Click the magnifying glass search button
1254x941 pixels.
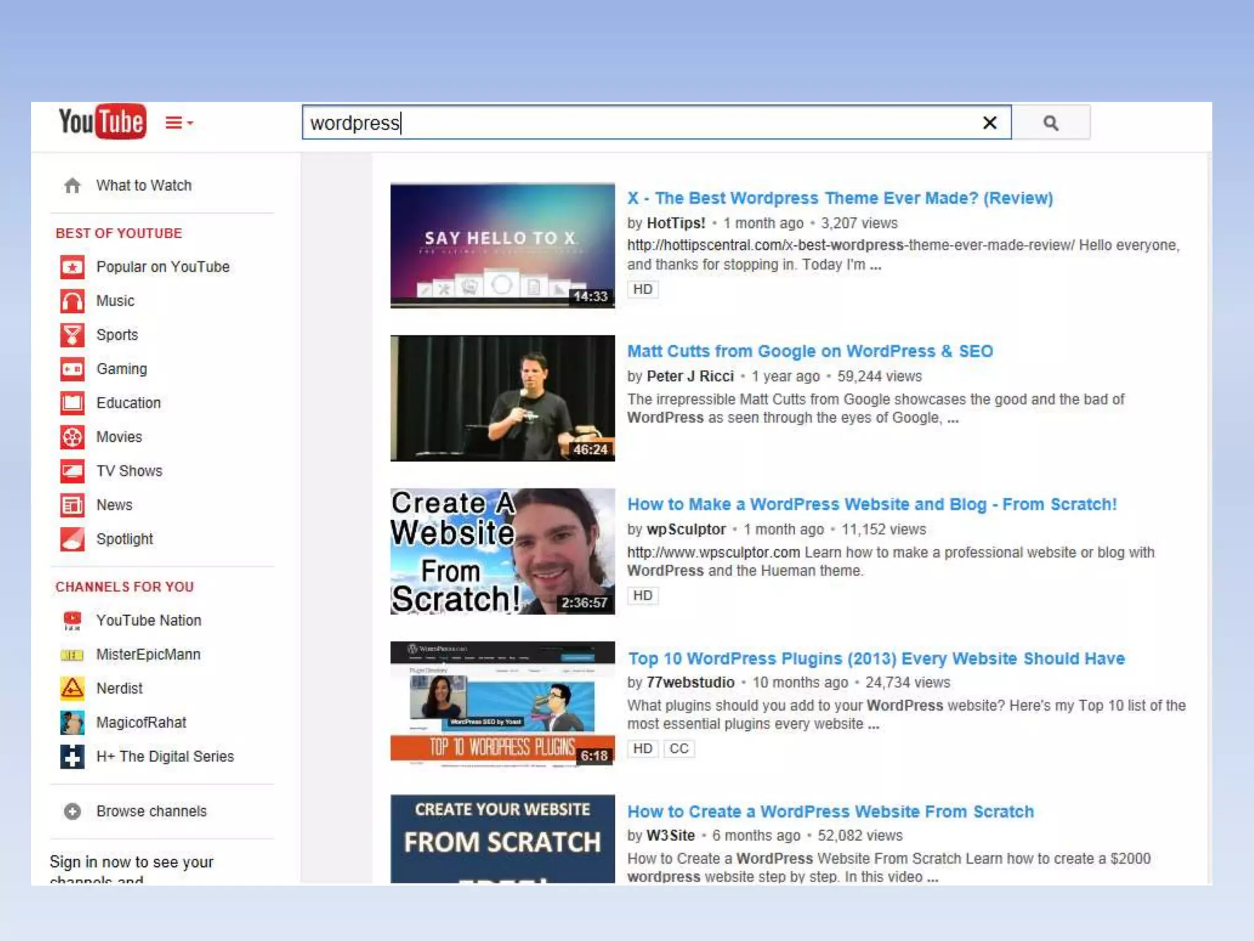[1050, 123]
